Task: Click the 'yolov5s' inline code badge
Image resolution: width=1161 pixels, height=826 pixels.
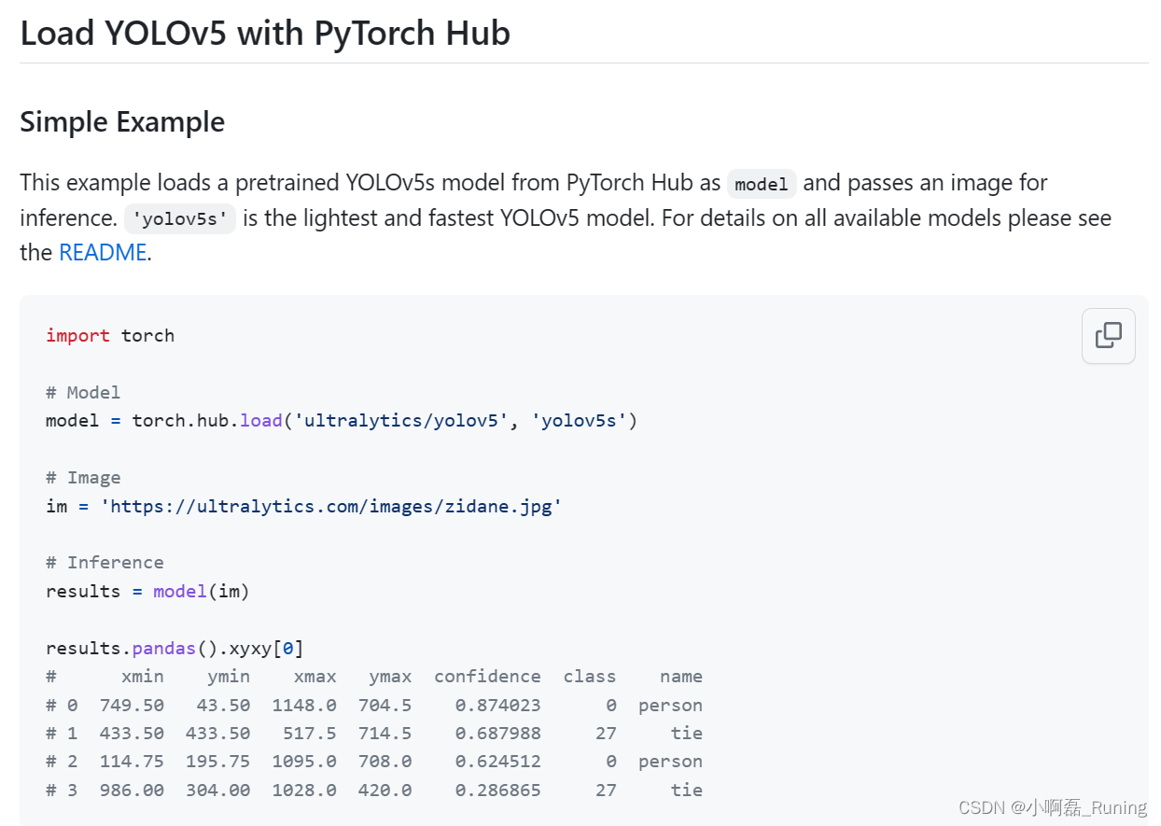Action: coord(179,218)
